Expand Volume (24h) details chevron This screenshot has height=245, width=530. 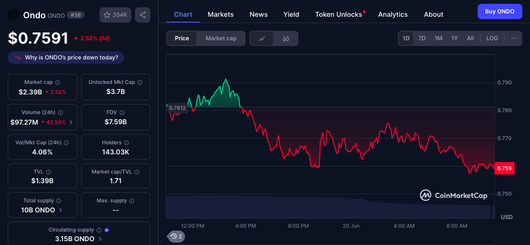point(71,122)
